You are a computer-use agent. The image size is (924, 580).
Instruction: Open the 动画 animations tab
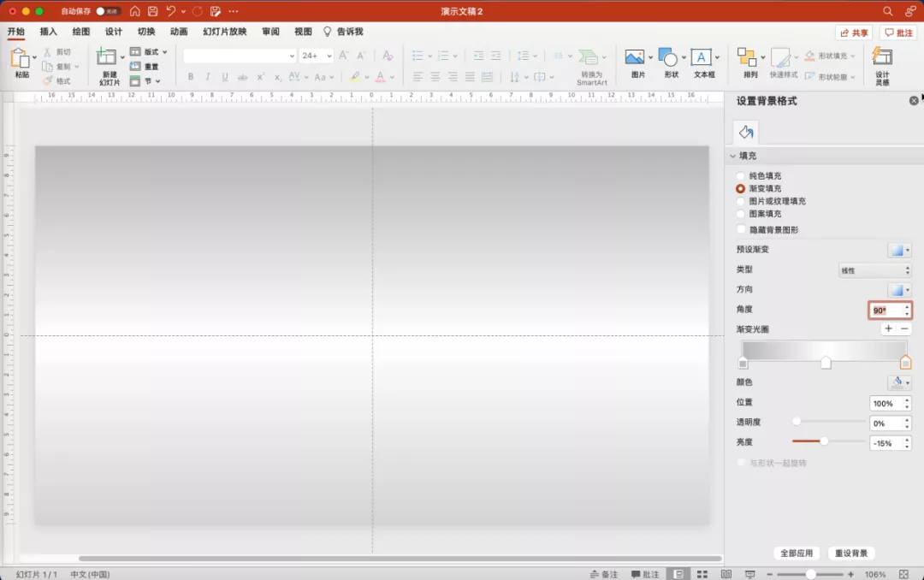pyautogui.click(x=179, y=32)
